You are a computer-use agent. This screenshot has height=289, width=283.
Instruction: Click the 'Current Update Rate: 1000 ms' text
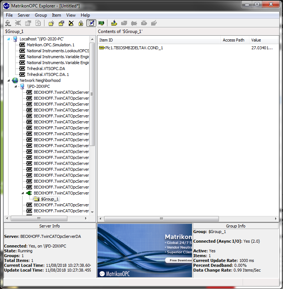click(223, 260)
